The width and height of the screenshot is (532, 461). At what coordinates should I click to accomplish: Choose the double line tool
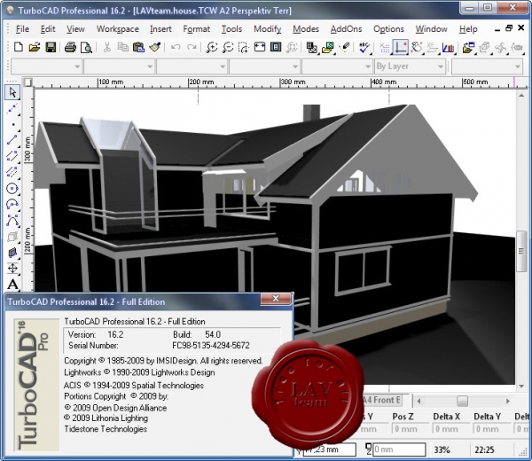coord(13,156)
